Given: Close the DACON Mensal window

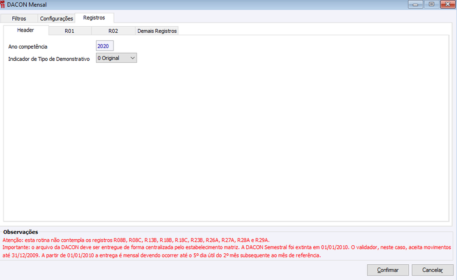Looking at the screenshot, I should point(448,4).
